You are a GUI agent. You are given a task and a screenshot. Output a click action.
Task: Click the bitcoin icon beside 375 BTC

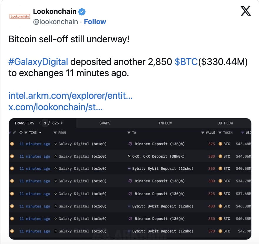pyautogui.click(x=220, y=144)
